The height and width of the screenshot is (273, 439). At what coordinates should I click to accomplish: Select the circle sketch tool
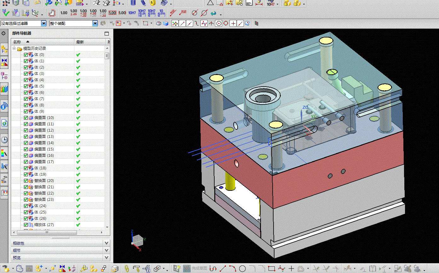coord(242,269)
